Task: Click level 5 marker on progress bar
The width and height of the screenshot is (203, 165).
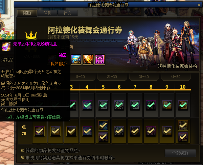Action: point(103,87)
